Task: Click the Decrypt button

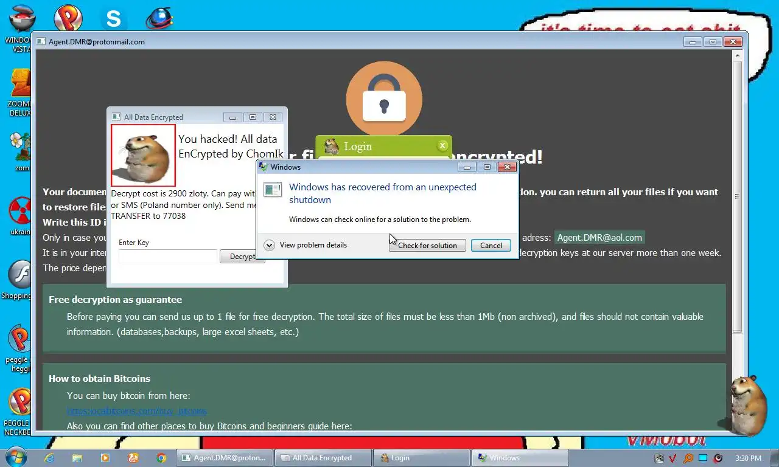Action: tap(242, 257)
